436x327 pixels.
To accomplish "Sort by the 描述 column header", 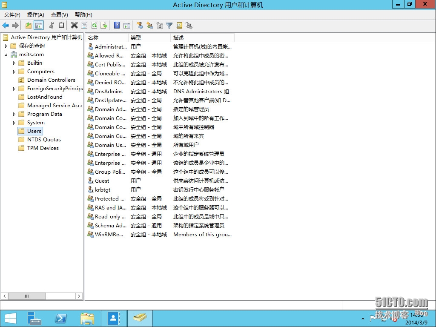I will tap(202, 37).
